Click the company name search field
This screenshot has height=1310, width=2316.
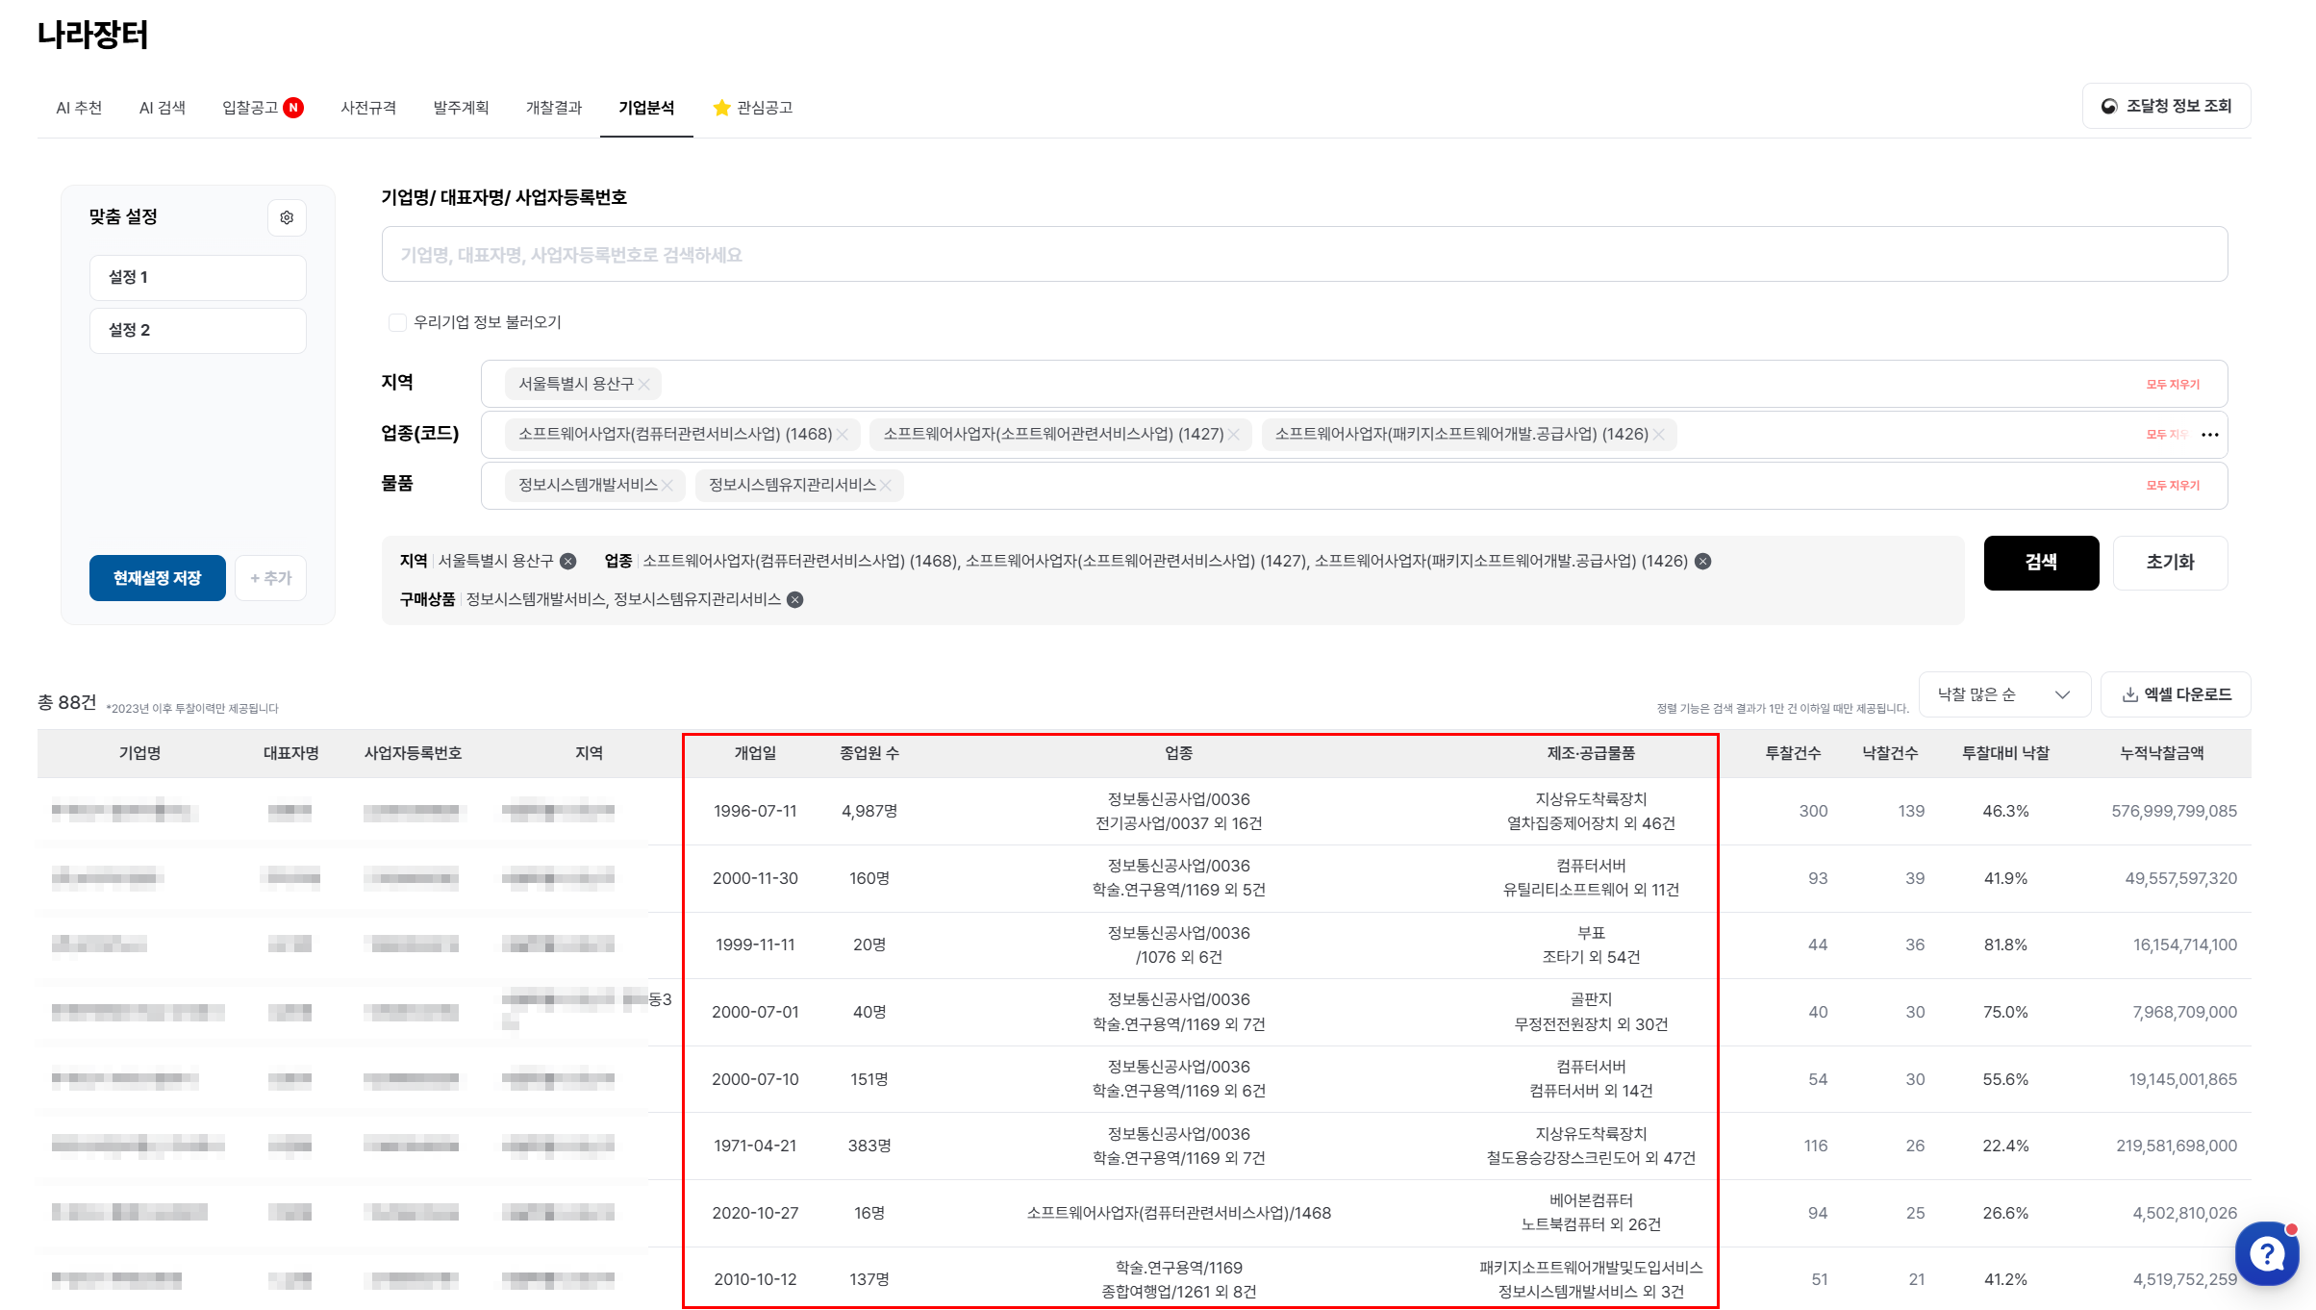(x=1303, y=255)
